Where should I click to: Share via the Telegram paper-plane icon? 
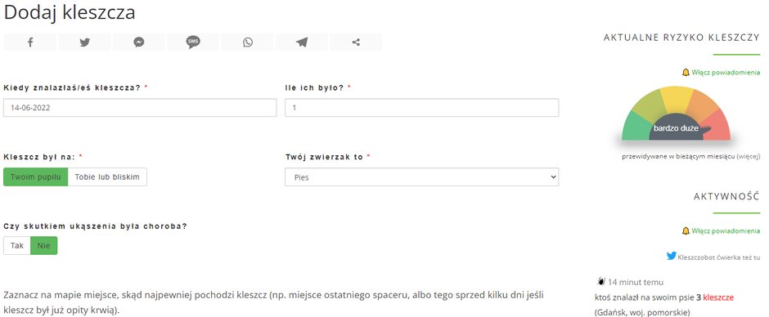click(302, 42)
